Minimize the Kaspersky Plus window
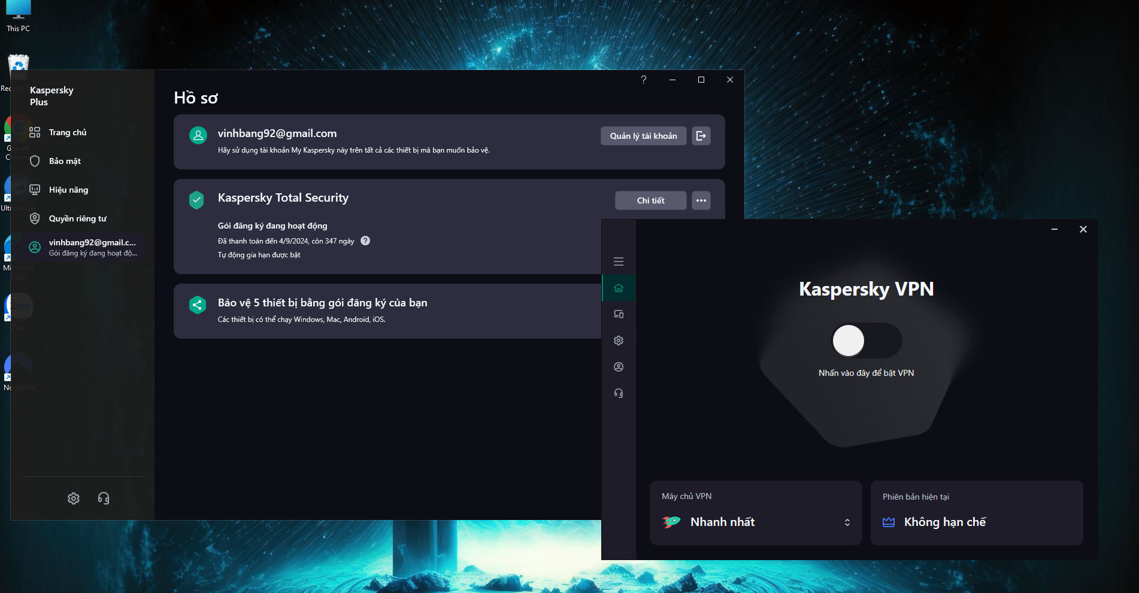 673,80
